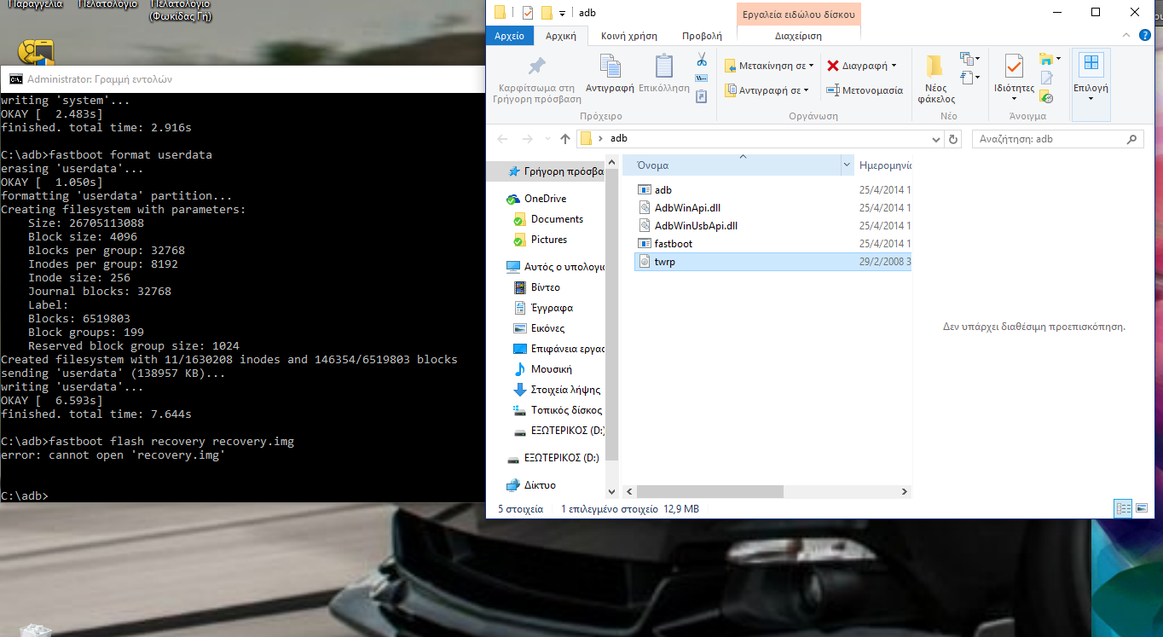The height and width of the screenshot is (637, 1163).
Task: Open the Αρχείο (File) menu
Action: 509,36
